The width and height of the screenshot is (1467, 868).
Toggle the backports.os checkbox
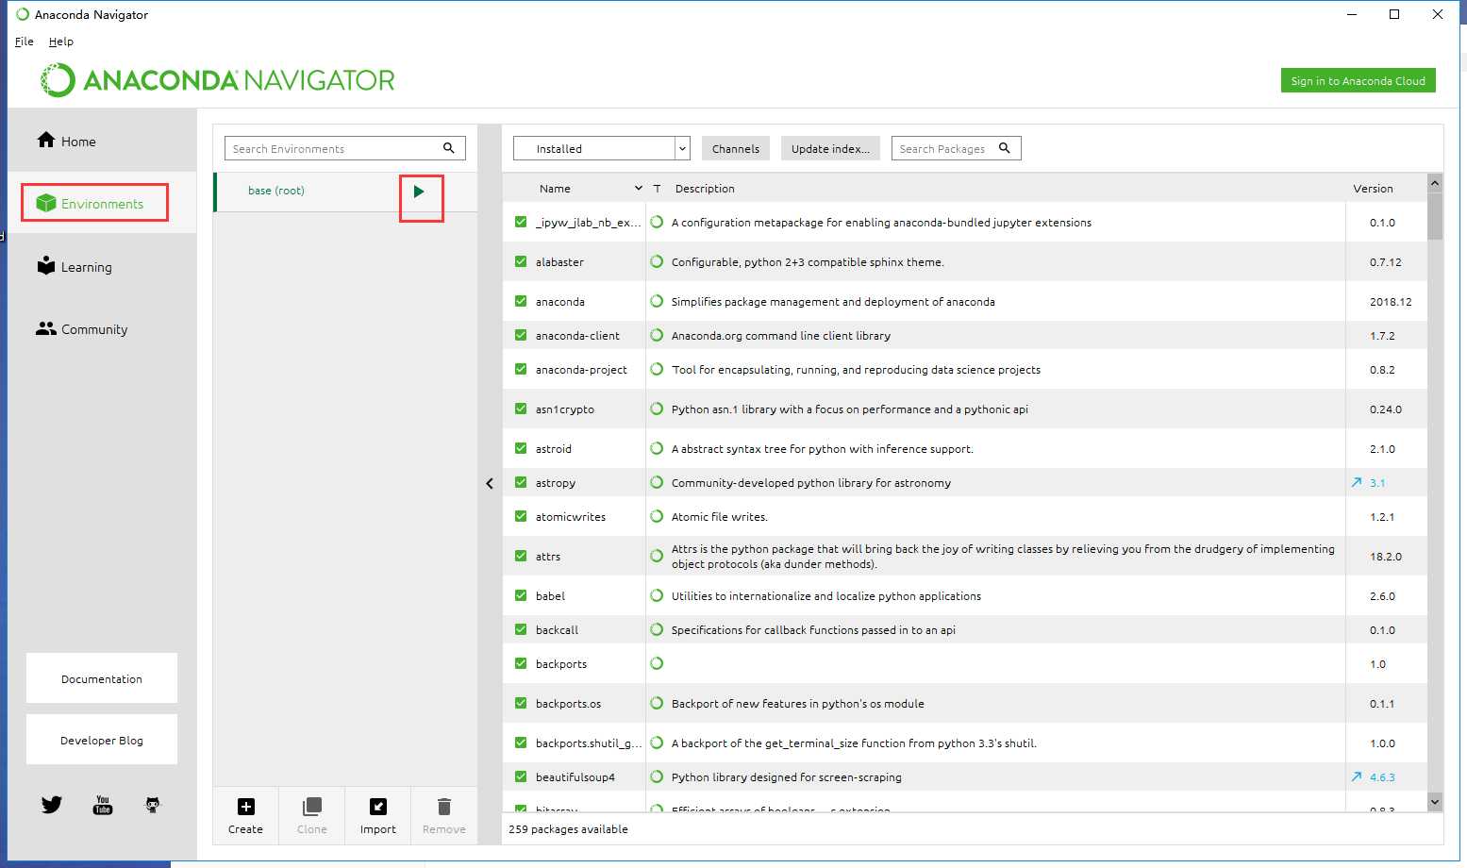521,703
